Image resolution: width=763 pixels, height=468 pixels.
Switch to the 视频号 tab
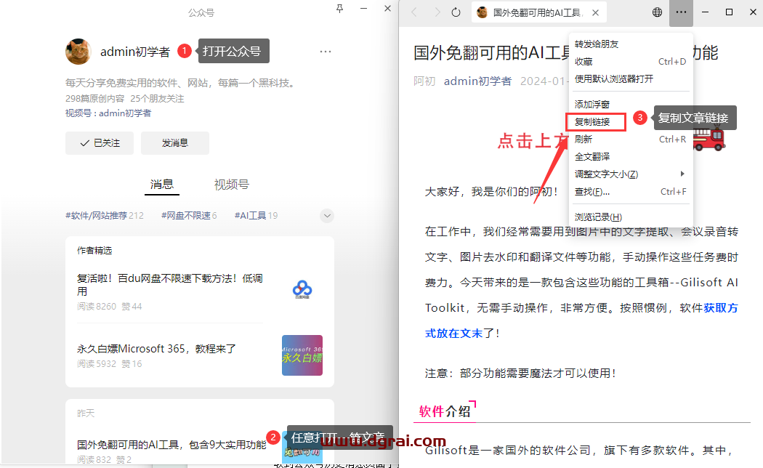pos(231,185)
